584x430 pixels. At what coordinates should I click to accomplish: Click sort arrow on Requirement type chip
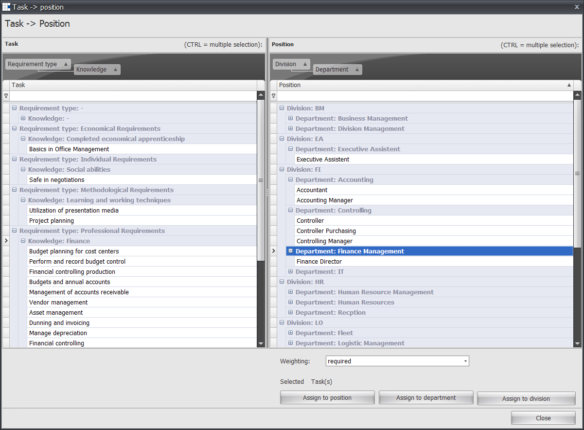point(66,64)
